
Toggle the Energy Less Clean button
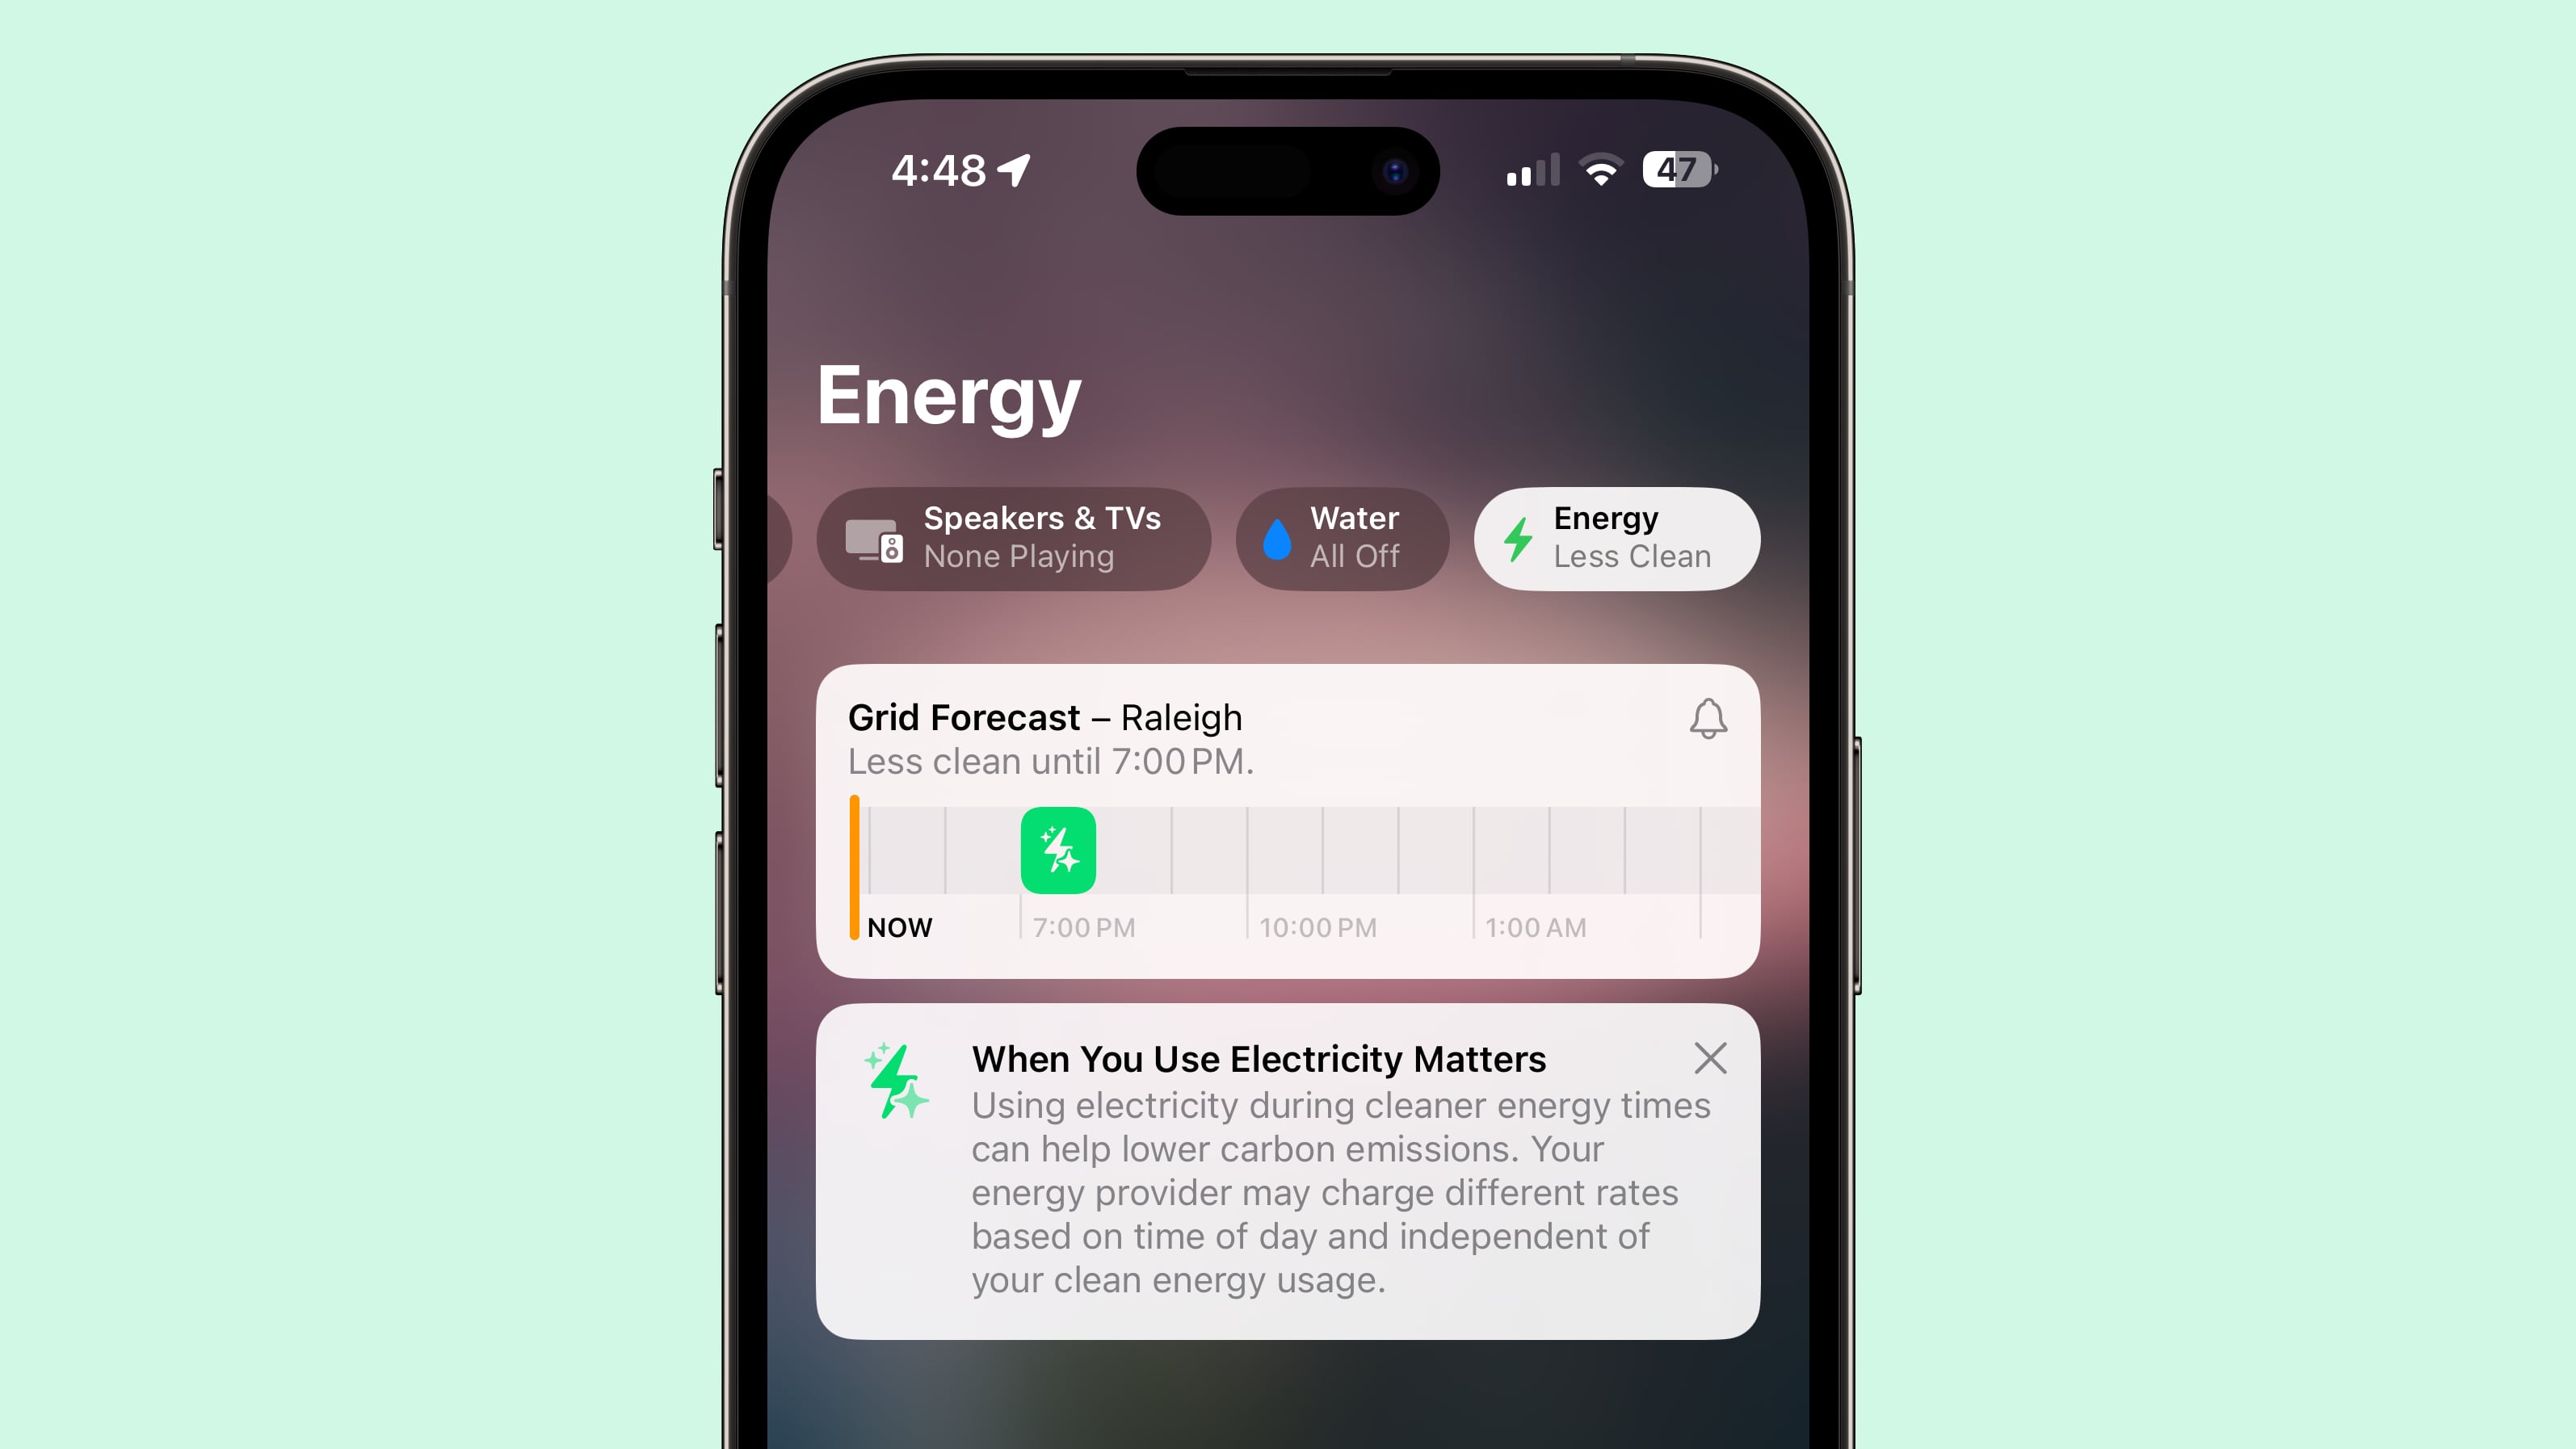point(1614,536)
